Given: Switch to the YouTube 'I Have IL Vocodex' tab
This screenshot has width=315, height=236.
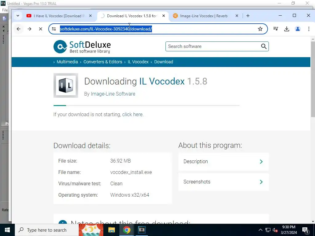Looking at the screenshot, I should pos(59,16).
